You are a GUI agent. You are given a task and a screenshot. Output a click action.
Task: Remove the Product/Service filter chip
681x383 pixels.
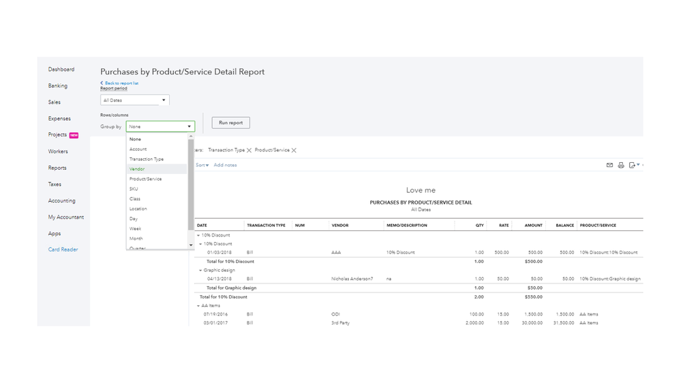pyautogui.click(x=294, y=150)
